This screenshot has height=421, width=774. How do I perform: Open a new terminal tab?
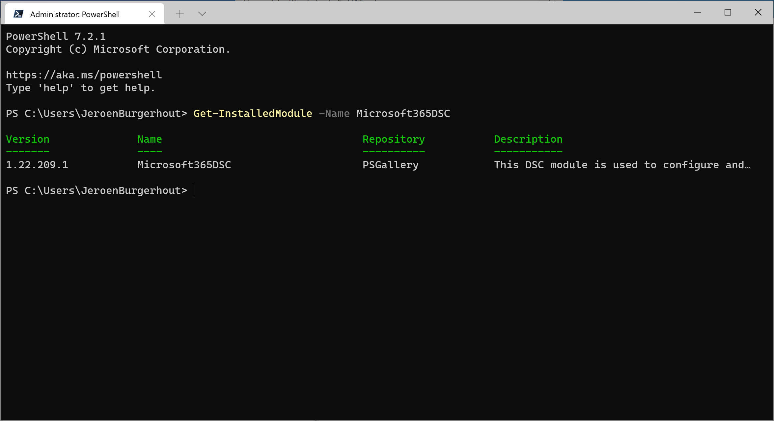[180, 14]
